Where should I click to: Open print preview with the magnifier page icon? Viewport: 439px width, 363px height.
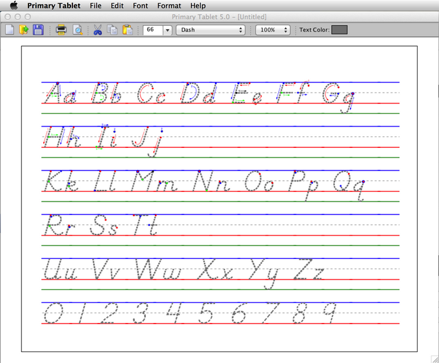click(x=77, y=30)
